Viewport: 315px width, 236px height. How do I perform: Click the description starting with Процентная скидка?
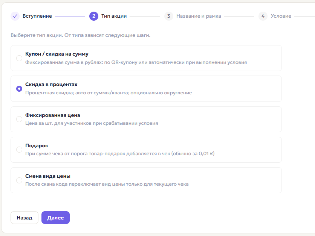tap(109, 93)
